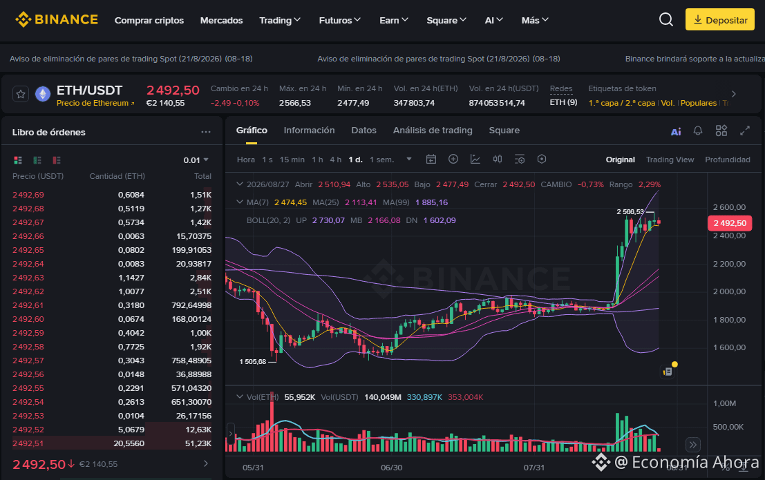Select the Profundidad chart mode
Image resolution: width=765 pixels, height=480 pixels.
728,160
